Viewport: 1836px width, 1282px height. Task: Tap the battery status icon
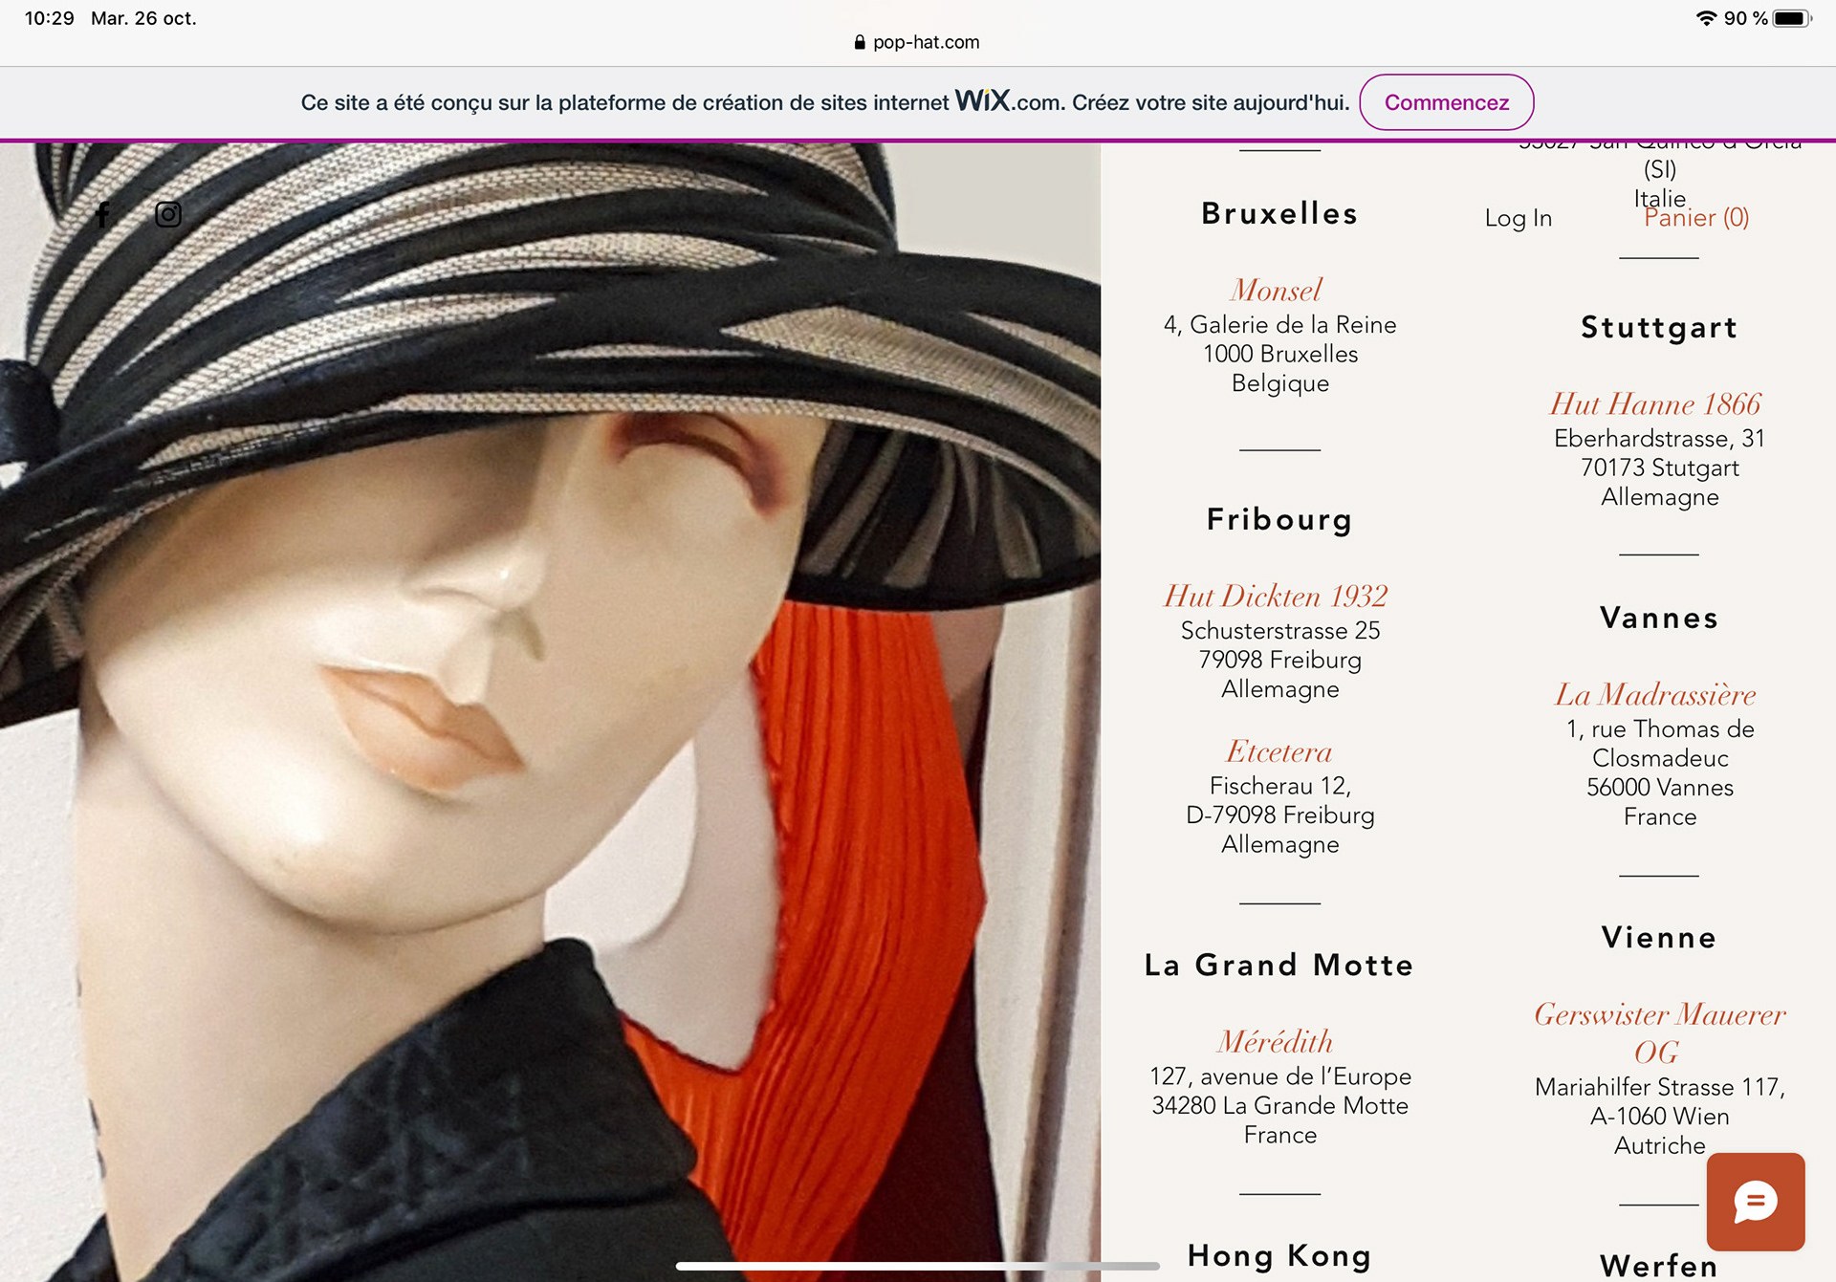point(1791,18)
